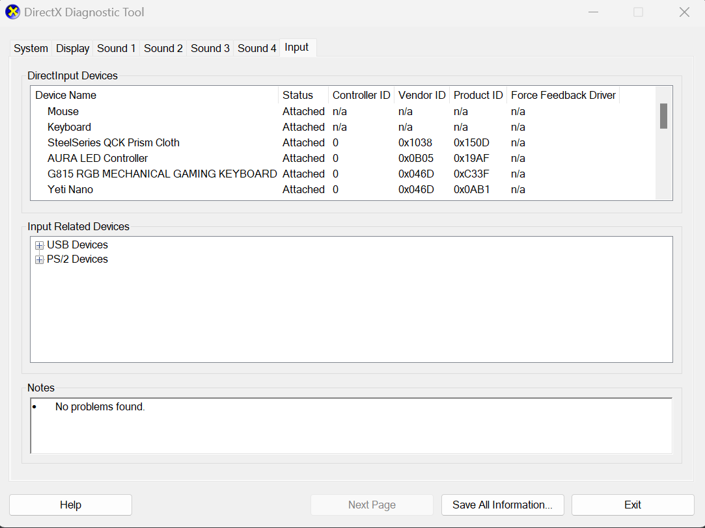Click product ID 0x0AB1
Image resolution: width=705 pixels, height=528 pixels.
(x=472, y=189)
